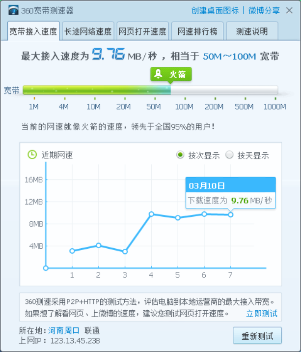Click data point 4 on the chart

tap(151, 214)
